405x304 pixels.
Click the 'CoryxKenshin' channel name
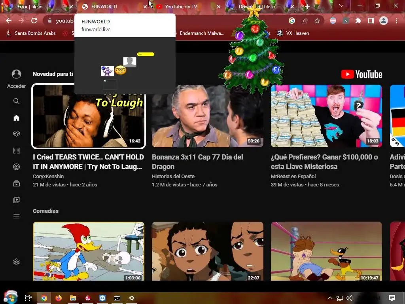point(48,176)
